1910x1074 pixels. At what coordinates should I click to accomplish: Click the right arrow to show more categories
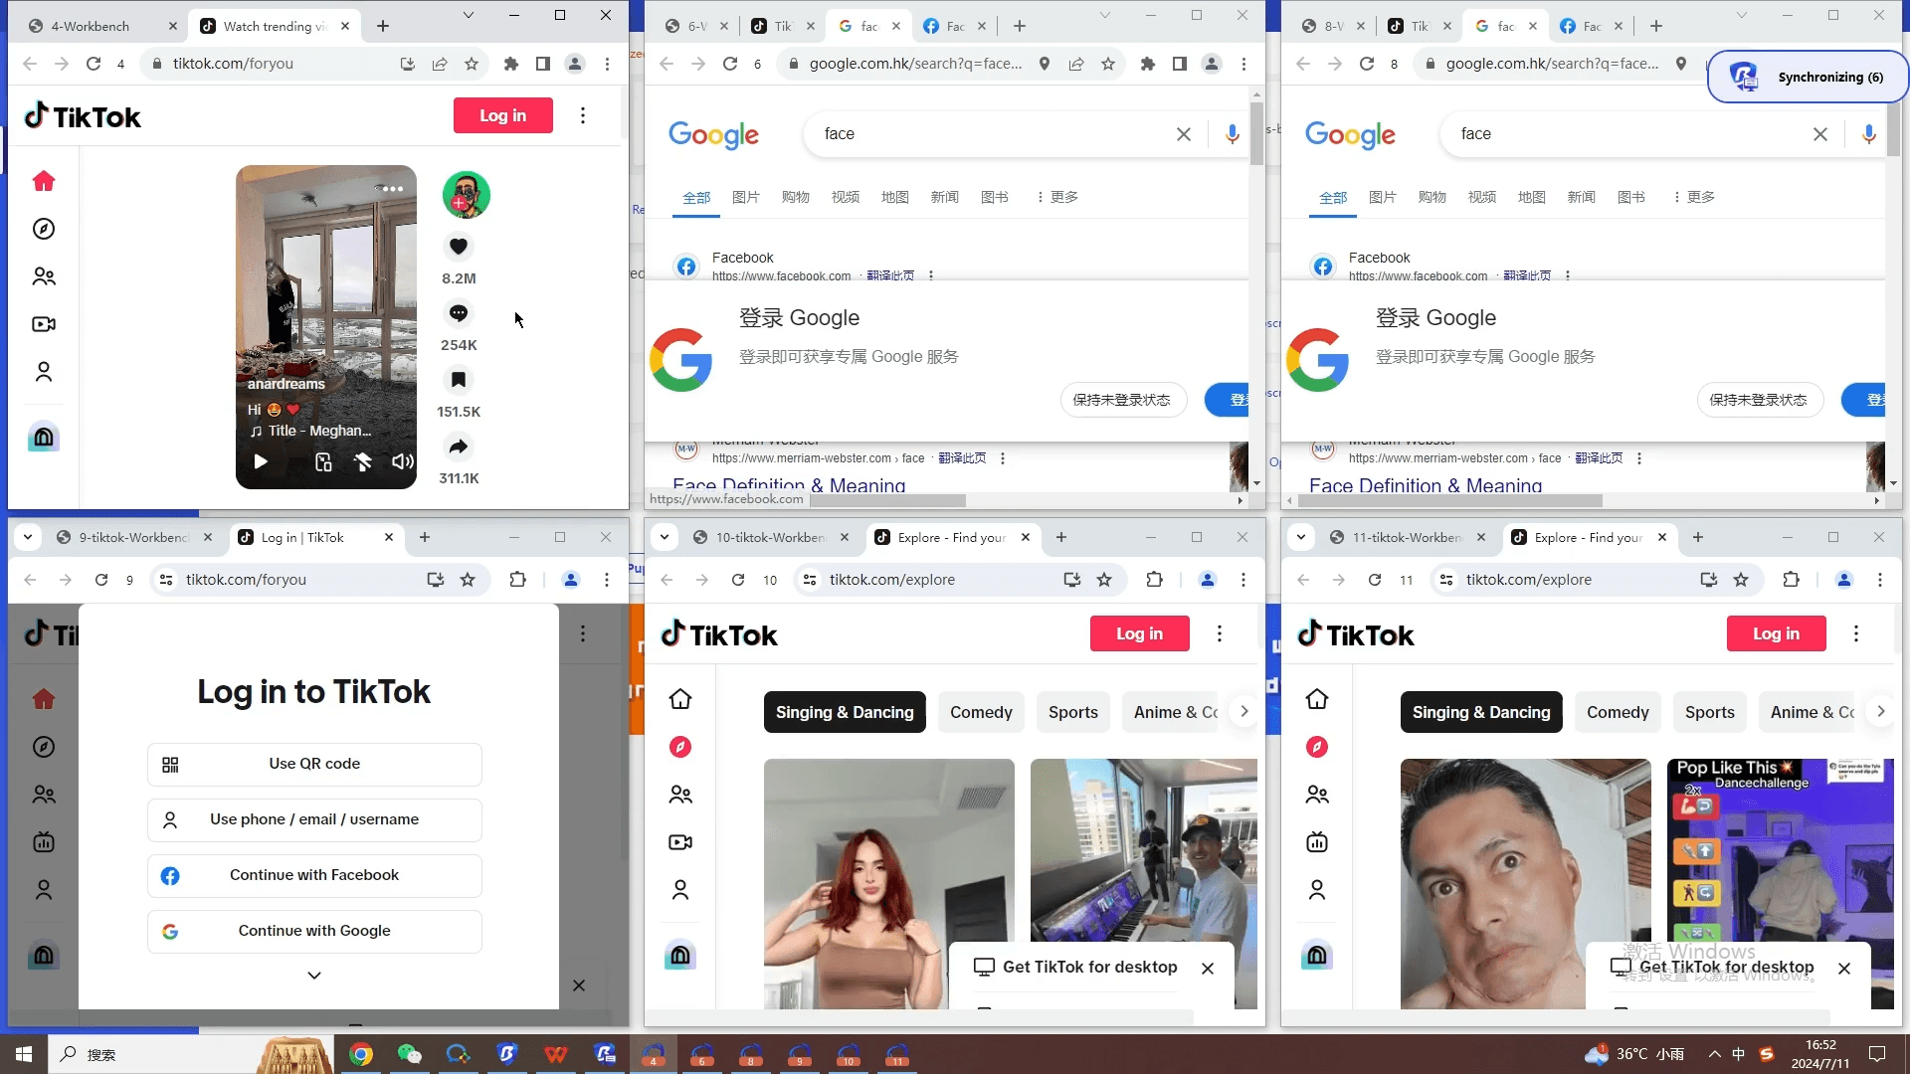(x=1243, y=711)
